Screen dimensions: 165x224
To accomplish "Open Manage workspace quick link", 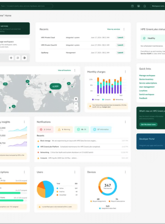I will tap(147, 75).
